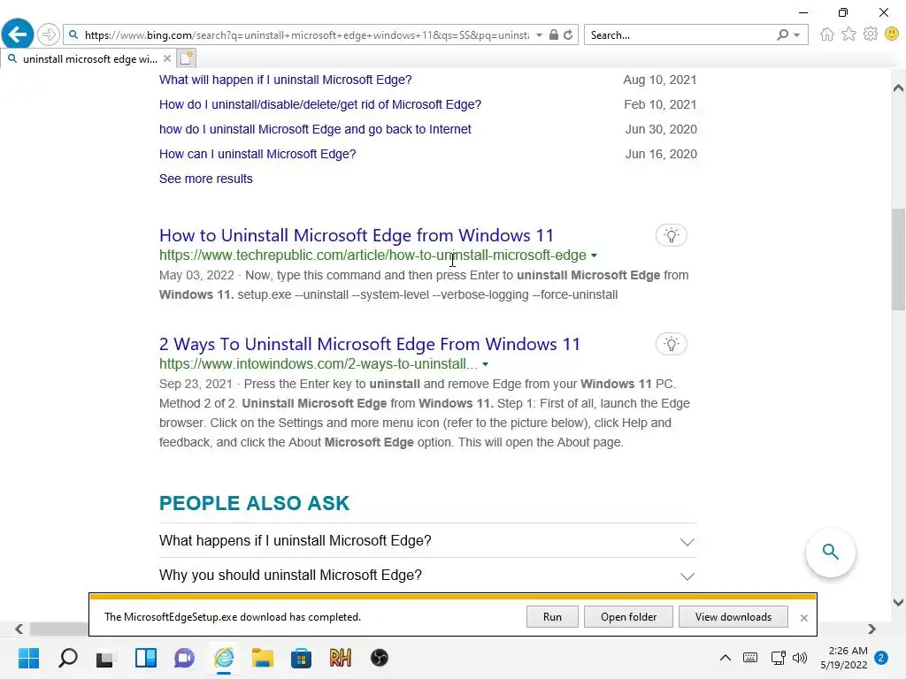Click the intowindows.com green URL

click(x=318, y=364)
